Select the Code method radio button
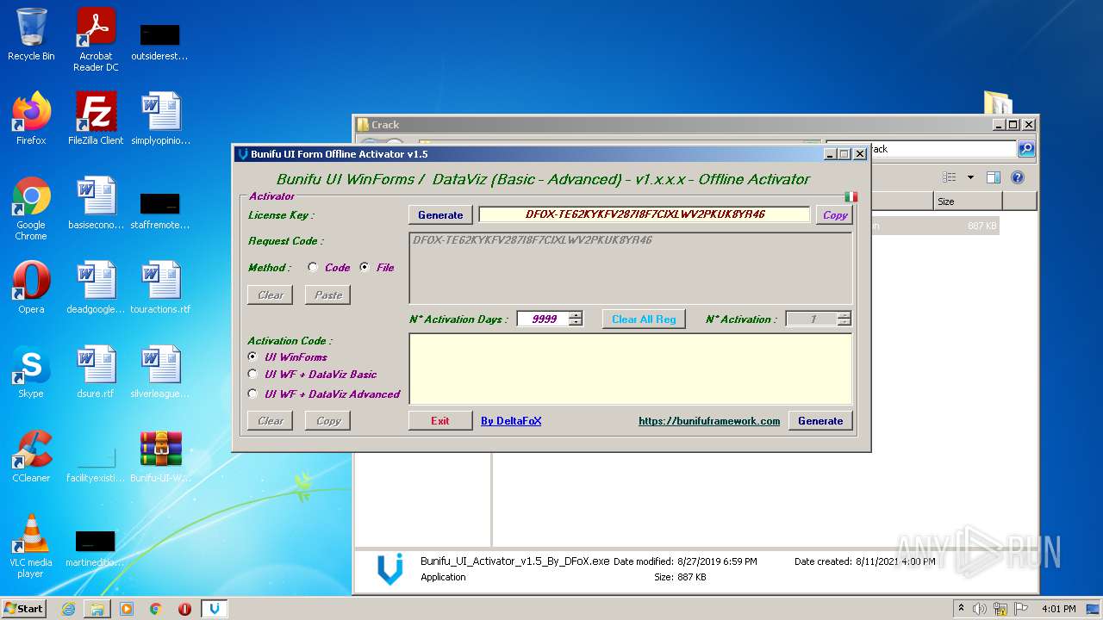 click(313, 268)
